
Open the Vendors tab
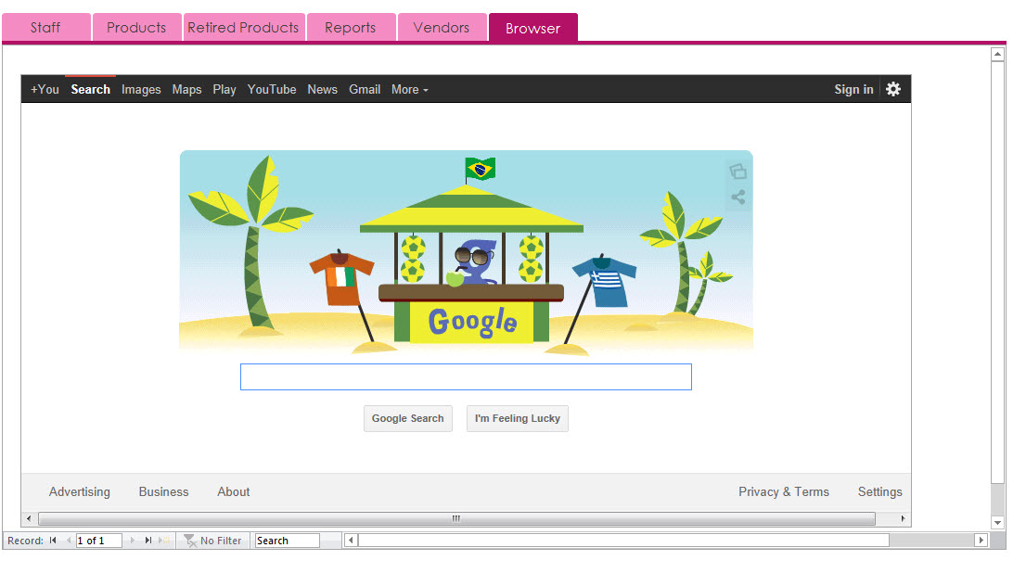pyautogui.click(x=441, y=28)
